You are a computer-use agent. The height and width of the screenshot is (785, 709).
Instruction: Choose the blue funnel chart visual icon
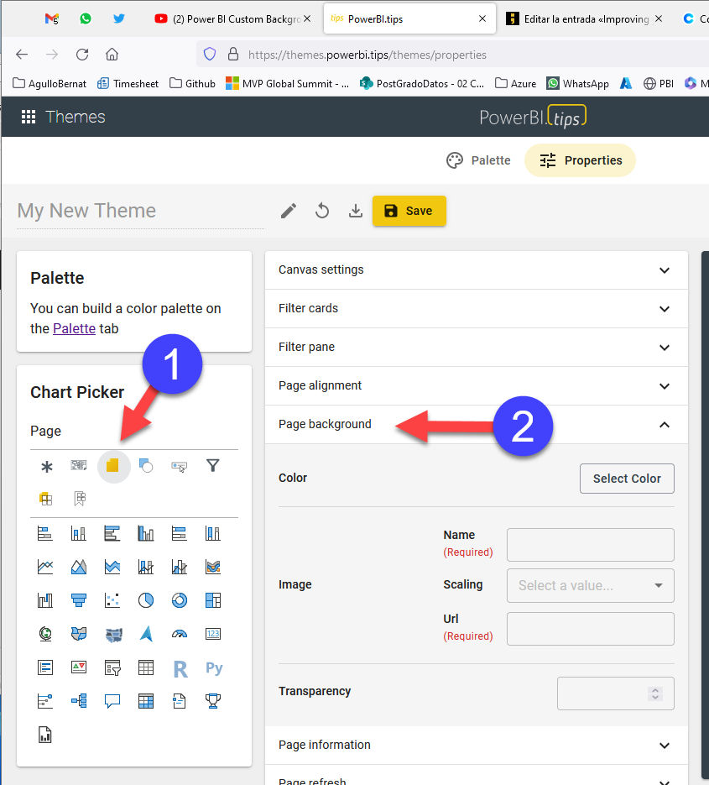coord(79,600)
